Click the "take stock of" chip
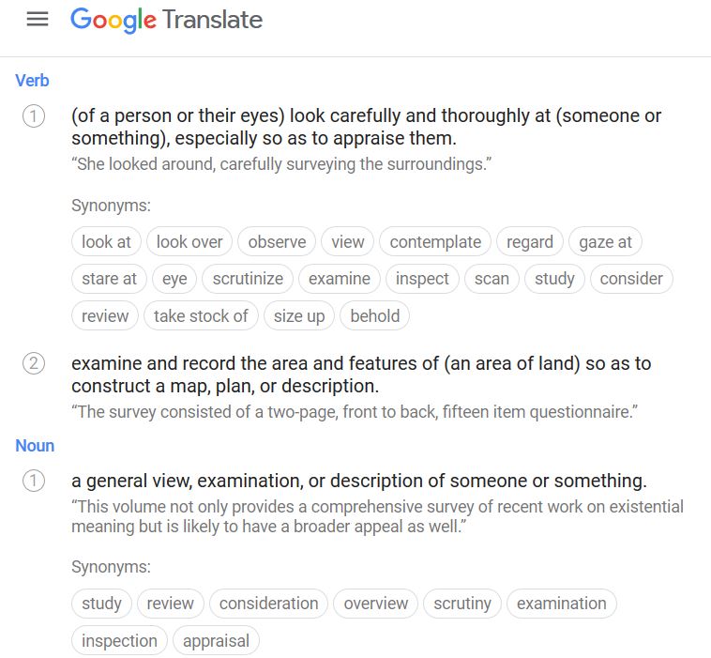Image resolution: width=711 pixels, height=658 pixels. [201, 316]
